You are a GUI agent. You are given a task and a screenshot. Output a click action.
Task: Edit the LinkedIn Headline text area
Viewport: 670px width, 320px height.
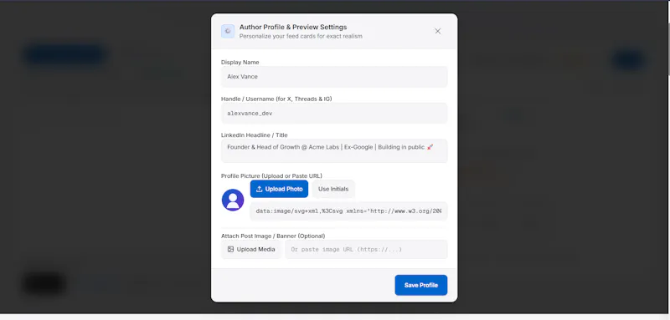pyautogui.click(x=334, y=151)
